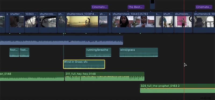Select the "shutterstock_10..." clip at the right edge
This screenshot has height=100, width=215.
(204, 22)
